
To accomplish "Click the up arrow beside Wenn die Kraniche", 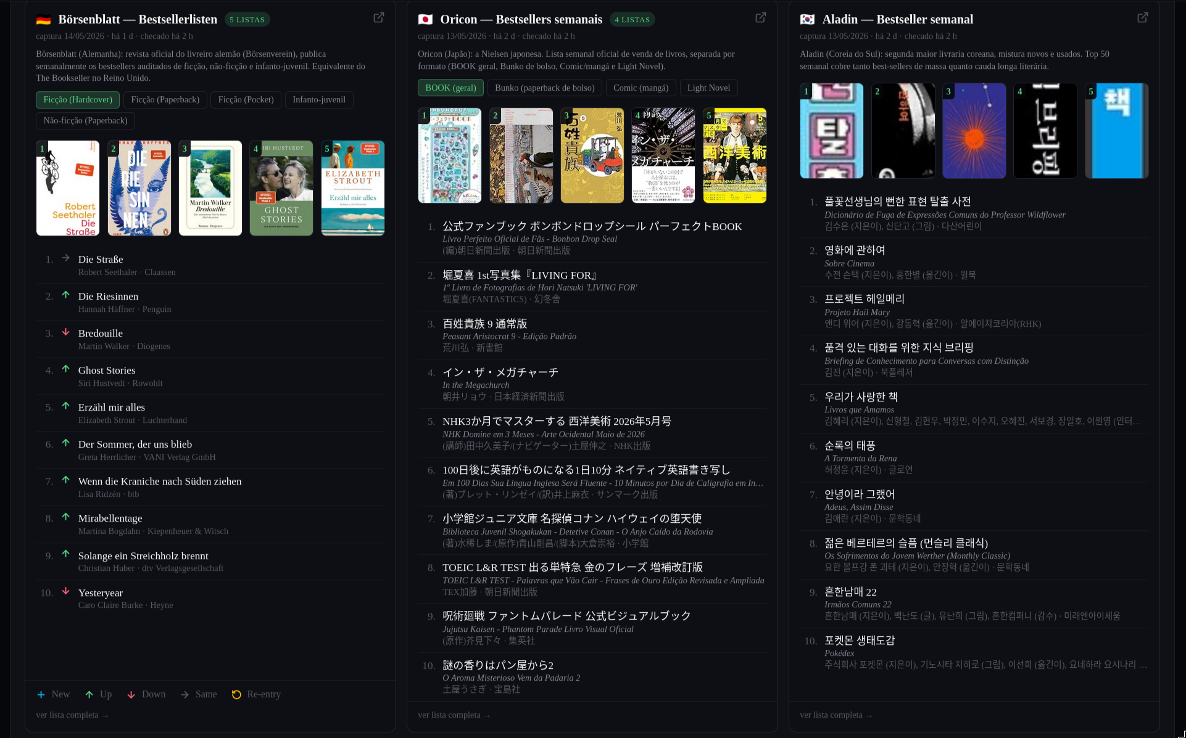I will tap(66, 480).
